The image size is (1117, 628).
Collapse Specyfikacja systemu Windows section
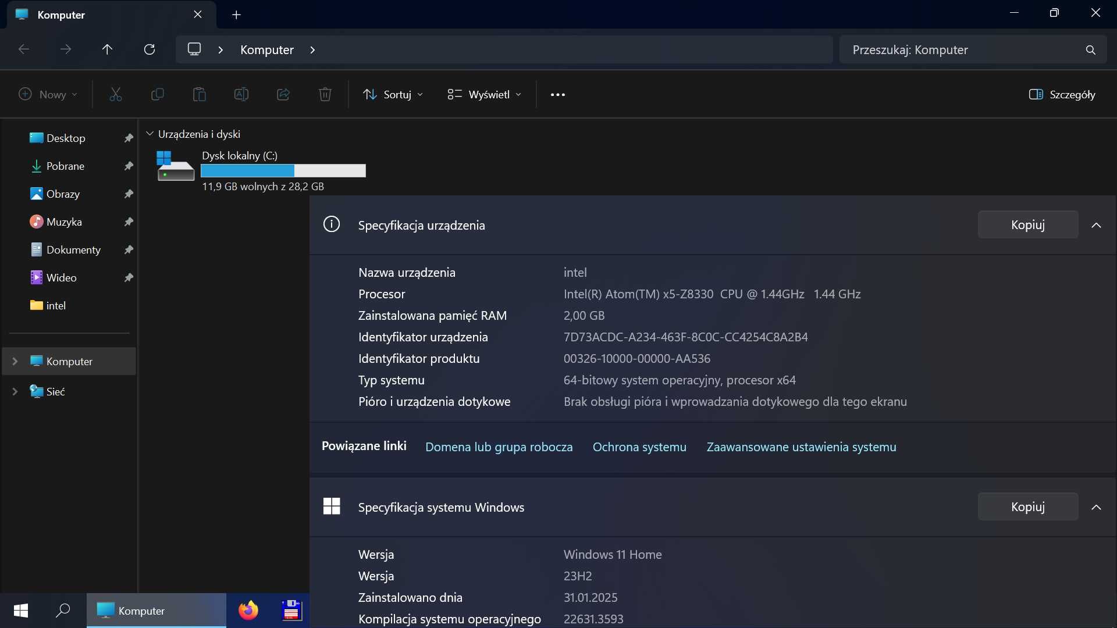click(1097, 507)
